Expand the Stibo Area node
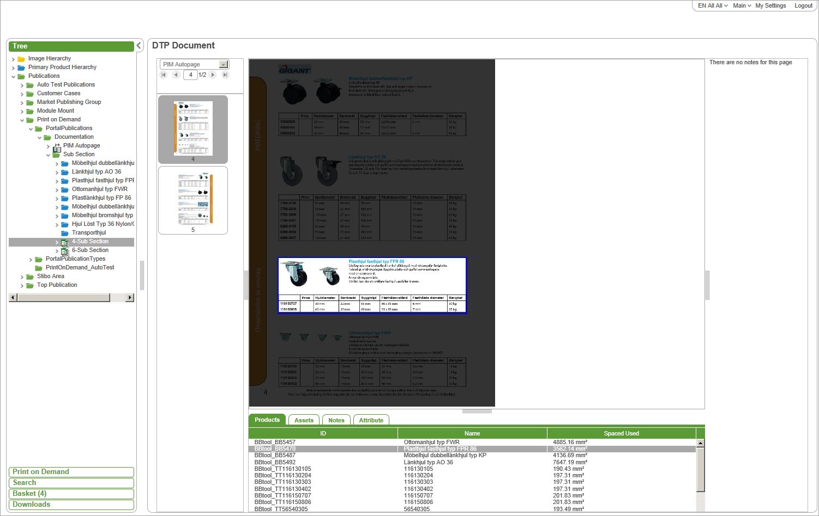This screenshot has width=819, height=516. click(22, 277)
